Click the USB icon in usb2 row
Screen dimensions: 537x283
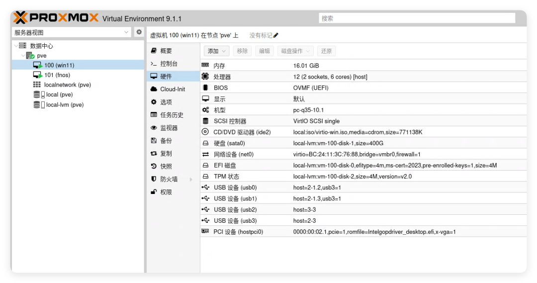(205, 209)
